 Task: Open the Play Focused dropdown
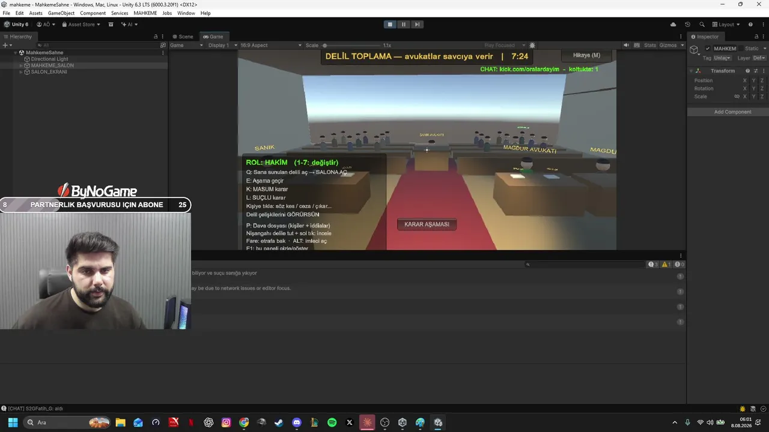click(505, 45)
